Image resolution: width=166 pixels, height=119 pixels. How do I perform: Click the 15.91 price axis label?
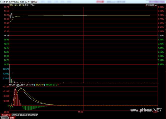coord(6,40)
